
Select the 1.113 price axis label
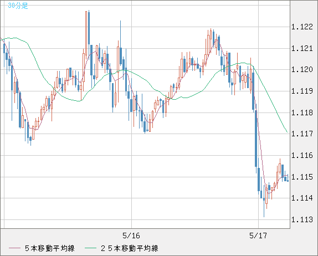pos(302,219)
